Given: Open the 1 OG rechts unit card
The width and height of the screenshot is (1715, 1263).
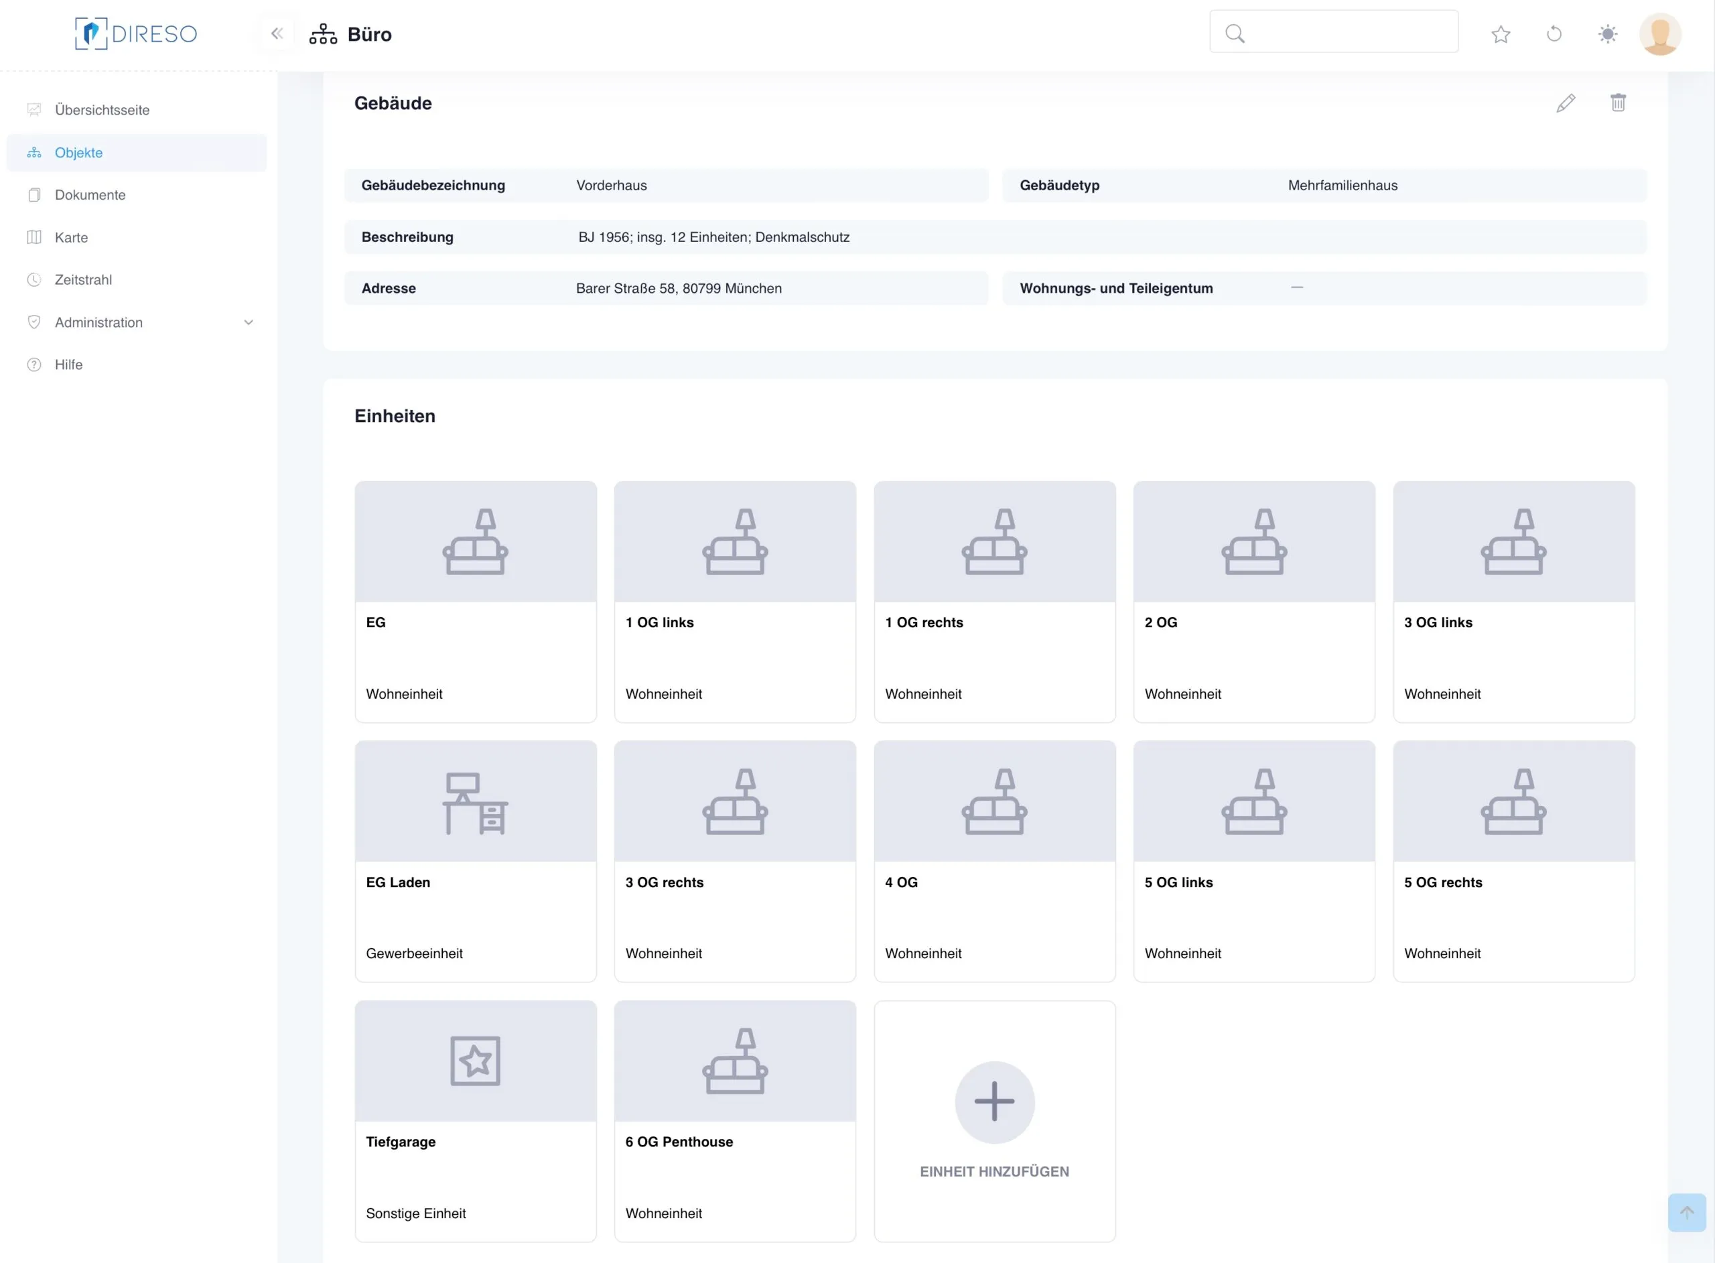Looking at the screenshot, I should [994, 602].
